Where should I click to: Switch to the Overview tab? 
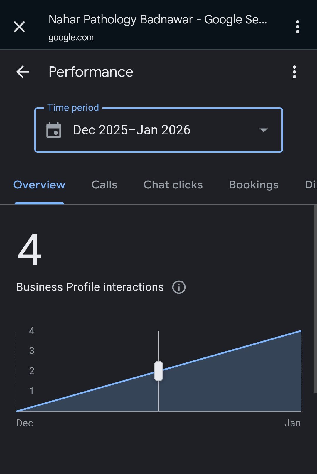click(39, 185)
